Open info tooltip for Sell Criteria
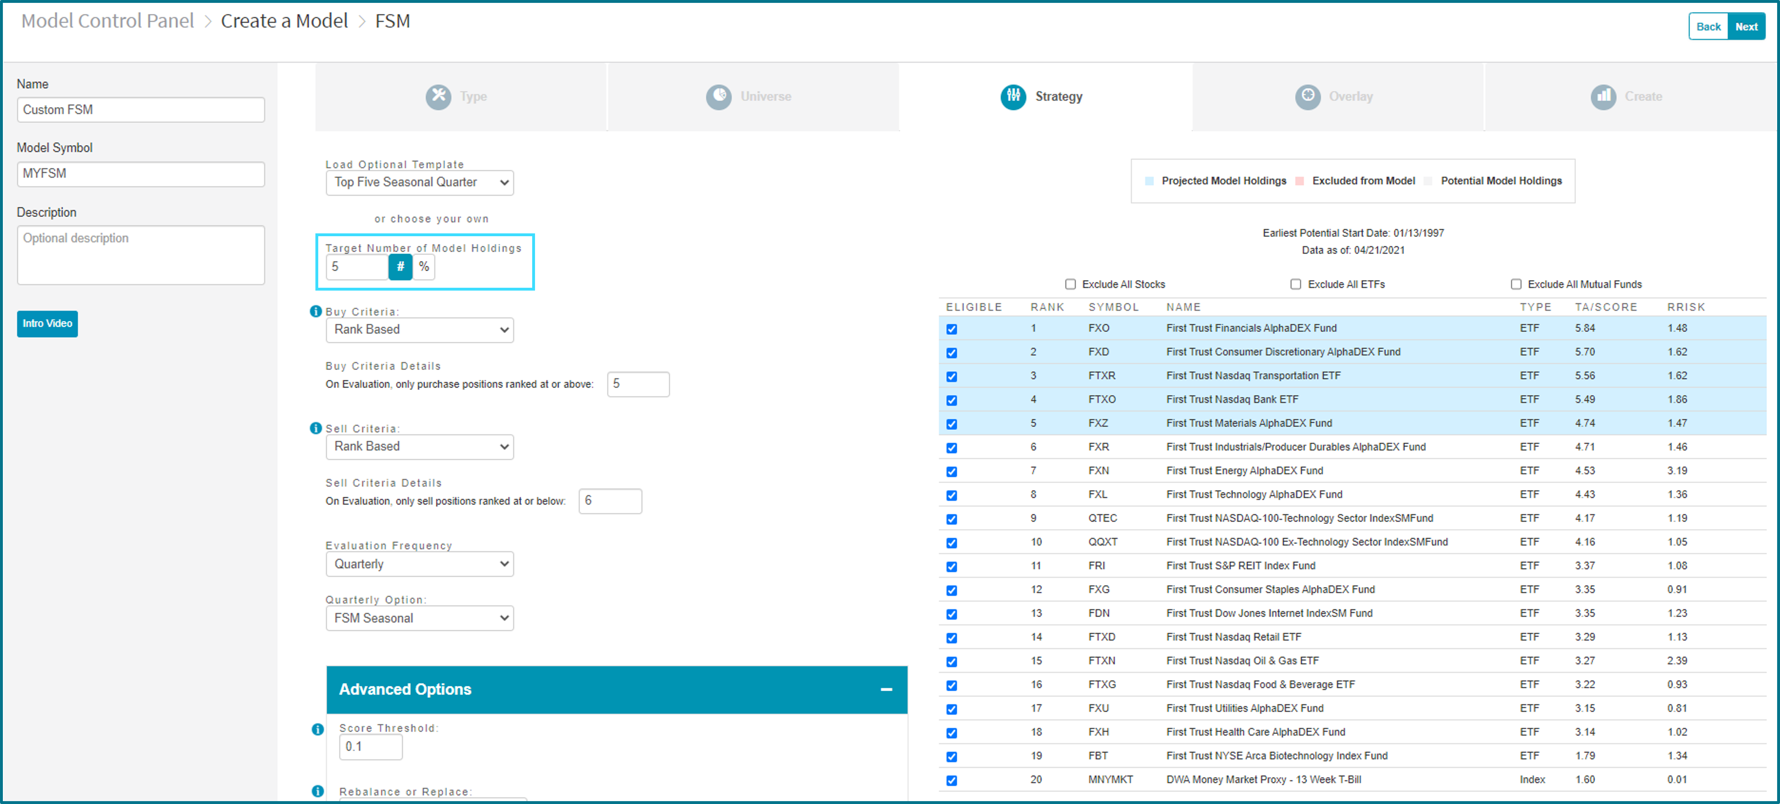1780x804 pixels. [316, 428]
